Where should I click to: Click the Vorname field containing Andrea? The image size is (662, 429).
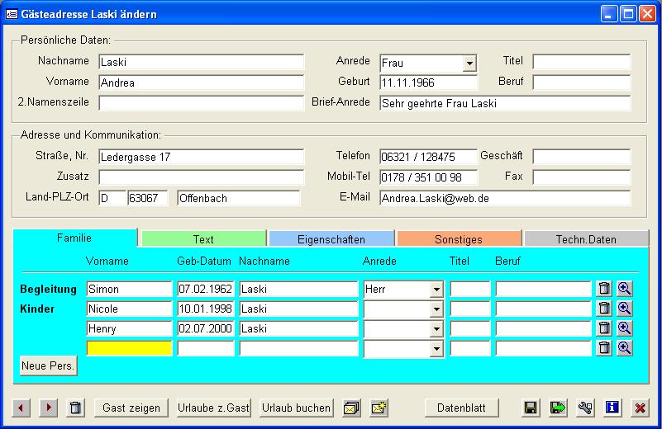202,82
